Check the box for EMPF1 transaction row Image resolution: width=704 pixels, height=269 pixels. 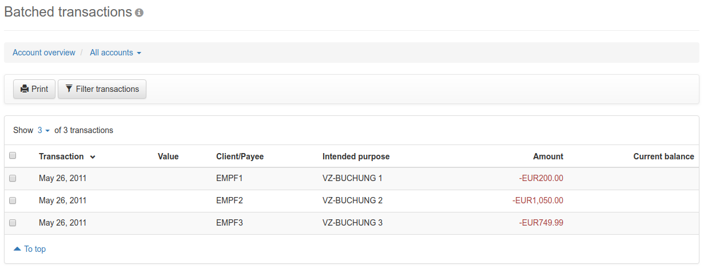(13, 178)
